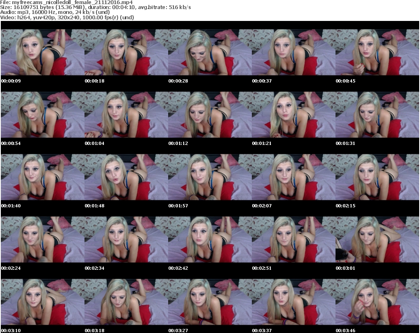View the frame captured at 00:03:10
The height and width of the screenshot is (333, 420).
click(43, 302)
